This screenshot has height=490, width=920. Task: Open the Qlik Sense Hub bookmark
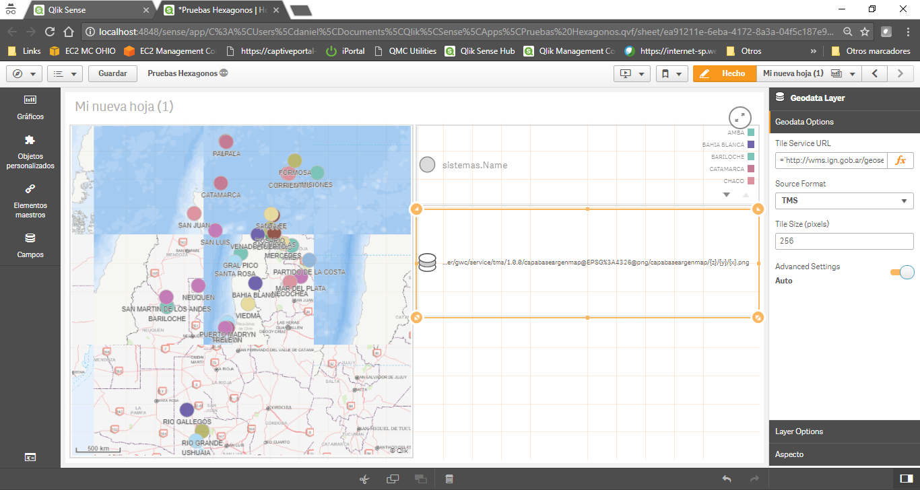pyautogui.click(x=480, y=51)
